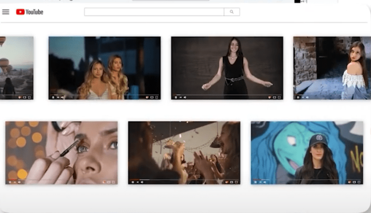Open the blue graffiti mural video
Viewport: 371px width, 213px height.
click(x=307, y=150)
